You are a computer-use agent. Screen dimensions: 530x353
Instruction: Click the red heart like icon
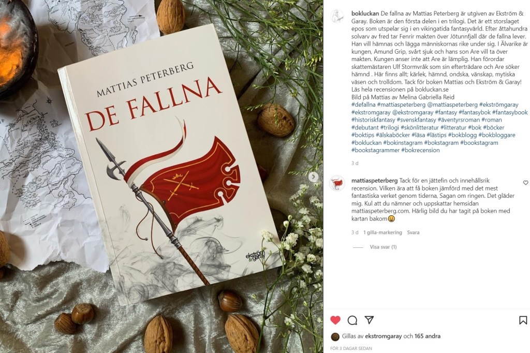point(335,320)
